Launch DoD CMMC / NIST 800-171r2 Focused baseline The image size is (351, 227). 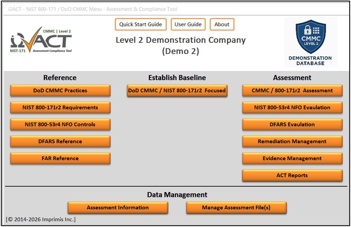(177, 91)
